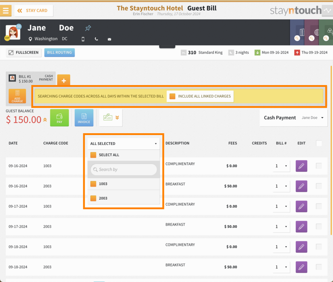
Task: Click the green Pay button
Action: 59,118
